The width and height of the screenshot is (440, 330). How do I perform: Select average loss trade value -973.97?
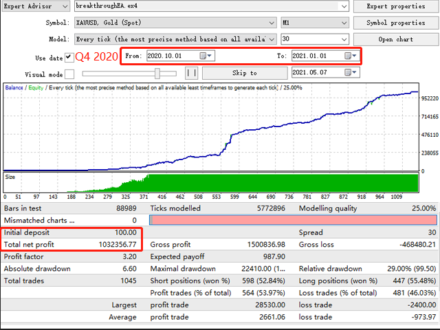point(423,317)
